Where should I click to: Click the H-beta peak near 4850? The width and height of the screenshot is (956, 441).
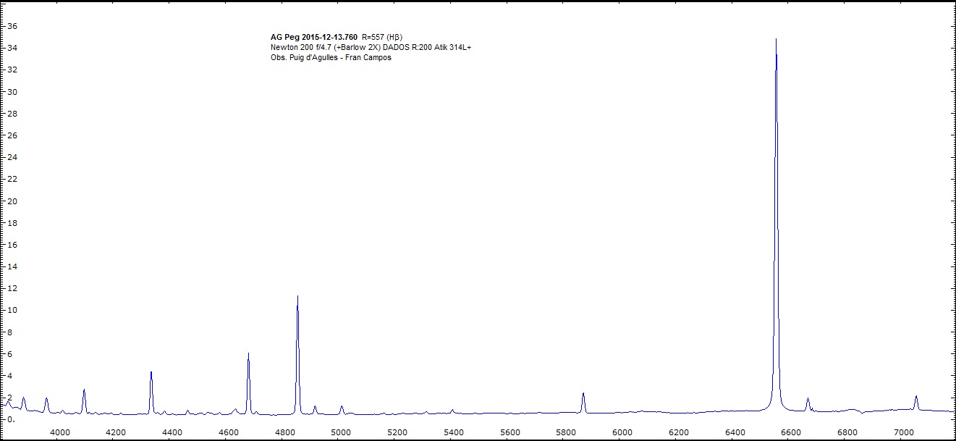coord(297,297)
